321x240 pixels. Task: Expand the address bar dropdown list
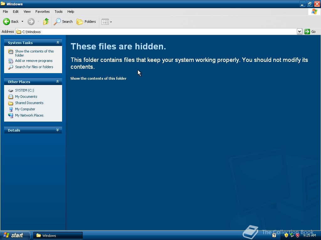click(299, 32)
